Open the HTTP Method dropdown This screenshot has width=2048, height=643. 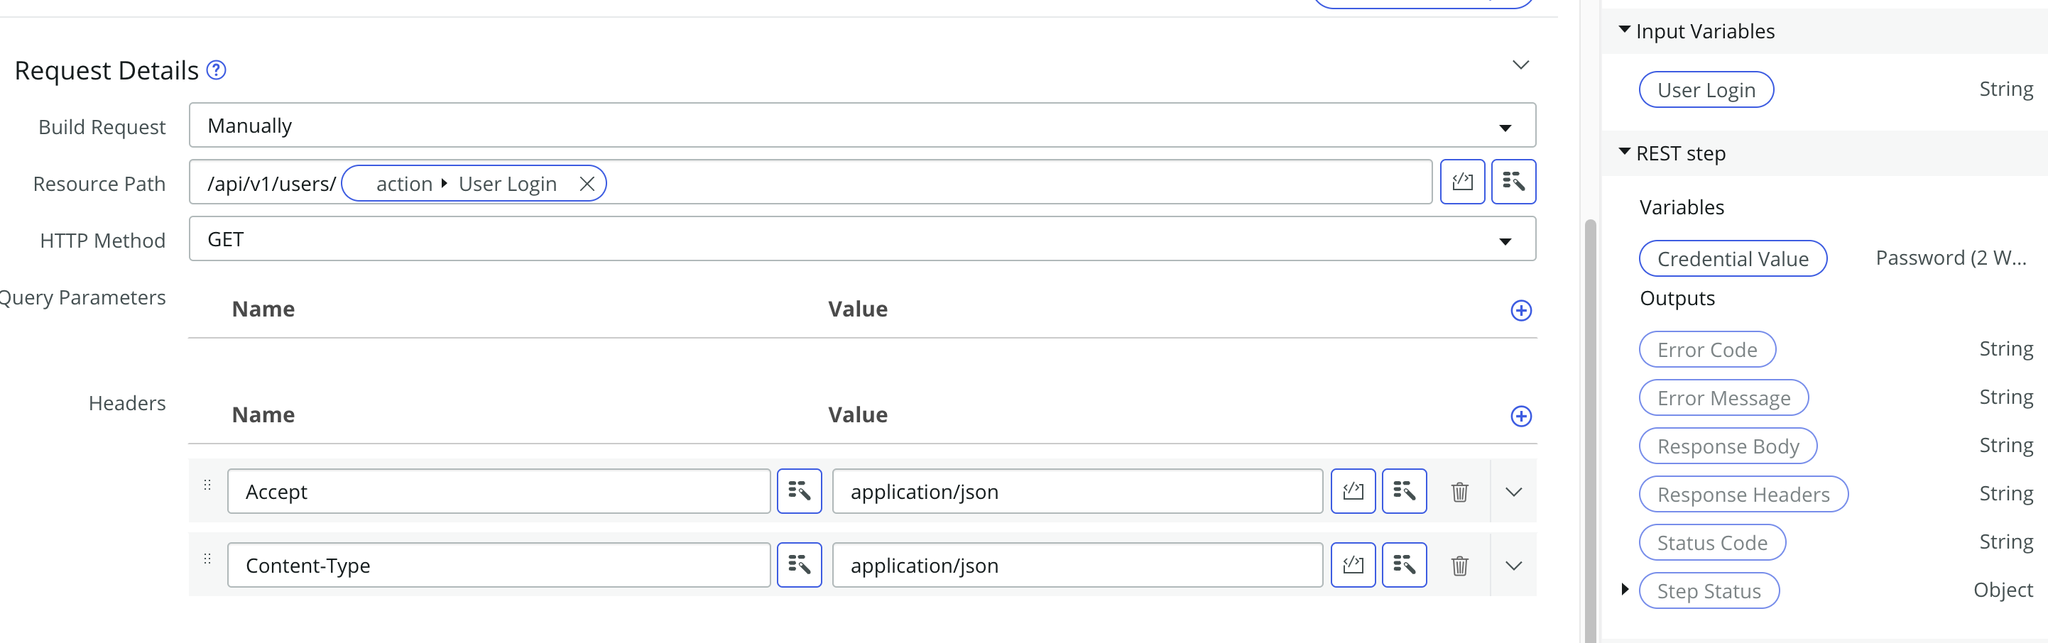pos(862,239)
